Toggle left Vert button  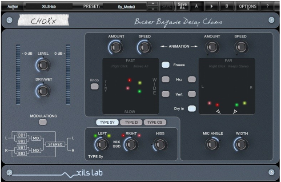(x=165, y=94)
